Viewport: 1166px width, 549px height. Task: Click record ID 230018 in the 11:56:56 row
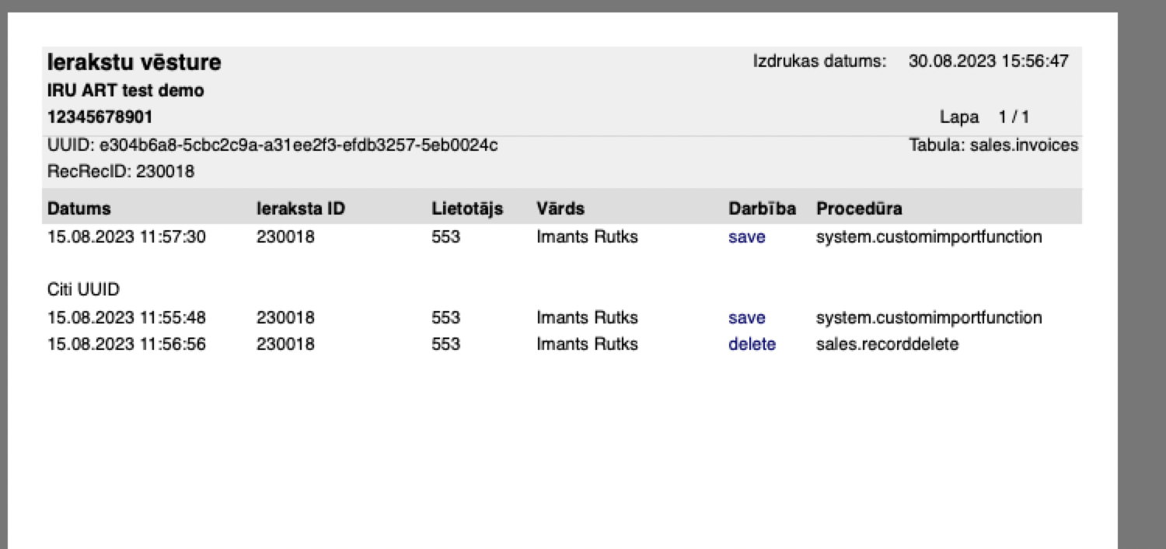pos(285,344)
